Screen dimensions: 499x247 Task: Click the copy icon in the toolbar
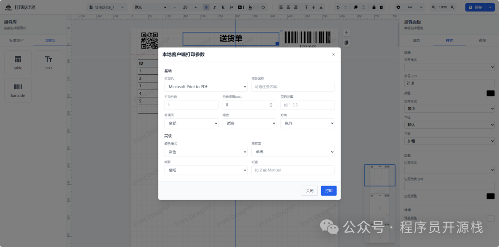click(356, 7)
